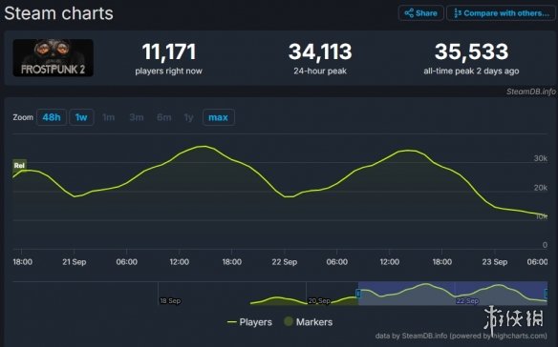Open the Frostpunk 2 game thumbnail
This screenshot has width=558, height=347.
point(53,57)
